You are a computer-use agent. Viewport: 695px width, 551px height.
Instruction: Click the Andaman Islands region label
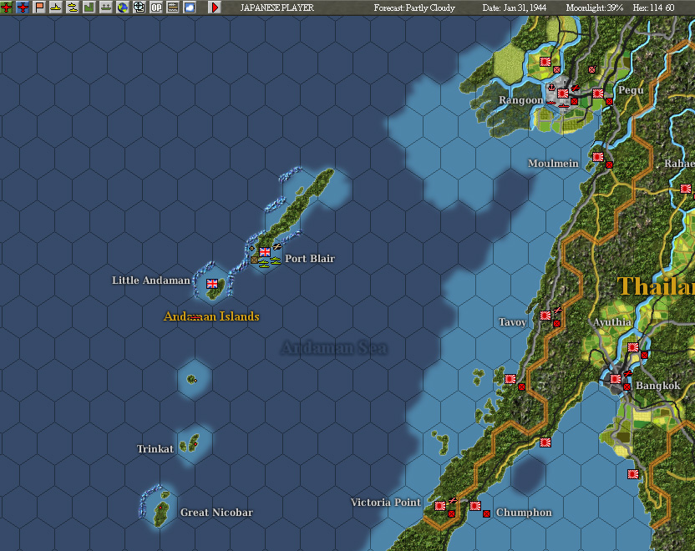211,316
